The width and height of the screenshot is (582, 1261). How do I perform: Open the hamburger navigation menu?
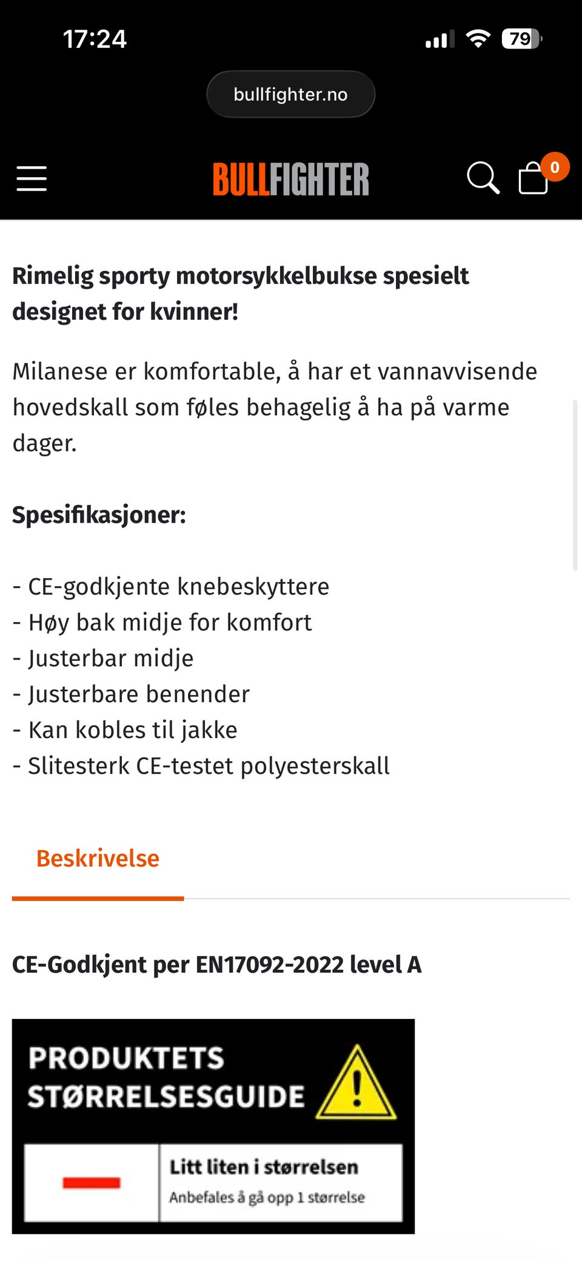(32, 178)
